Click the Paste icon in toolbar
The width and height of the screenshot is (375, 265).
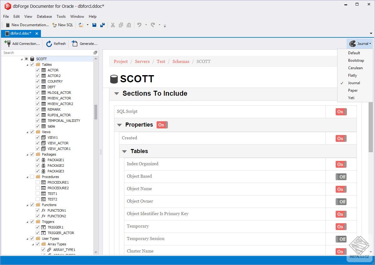click(129, 25)
